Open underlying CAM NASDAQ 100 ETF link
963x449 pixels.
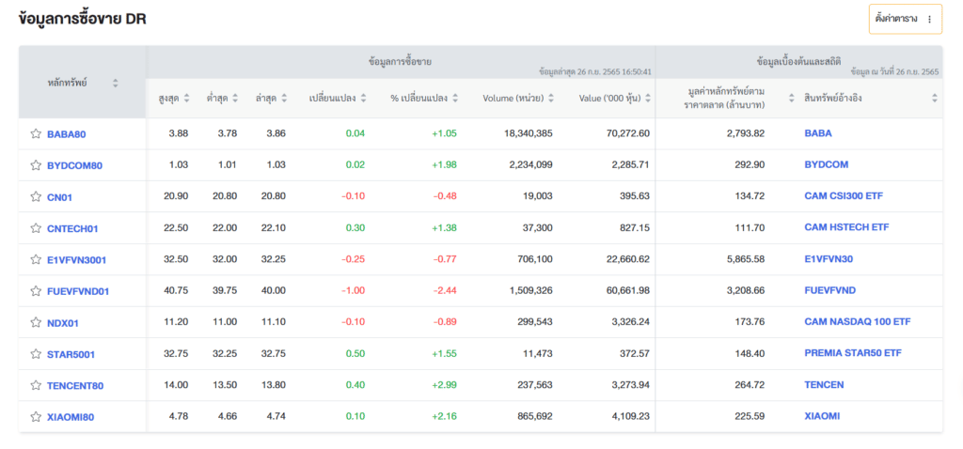858,322
